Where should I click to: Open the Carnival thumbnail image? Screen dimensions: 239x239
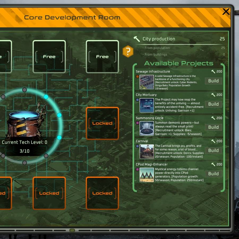[x=147, y=152]
